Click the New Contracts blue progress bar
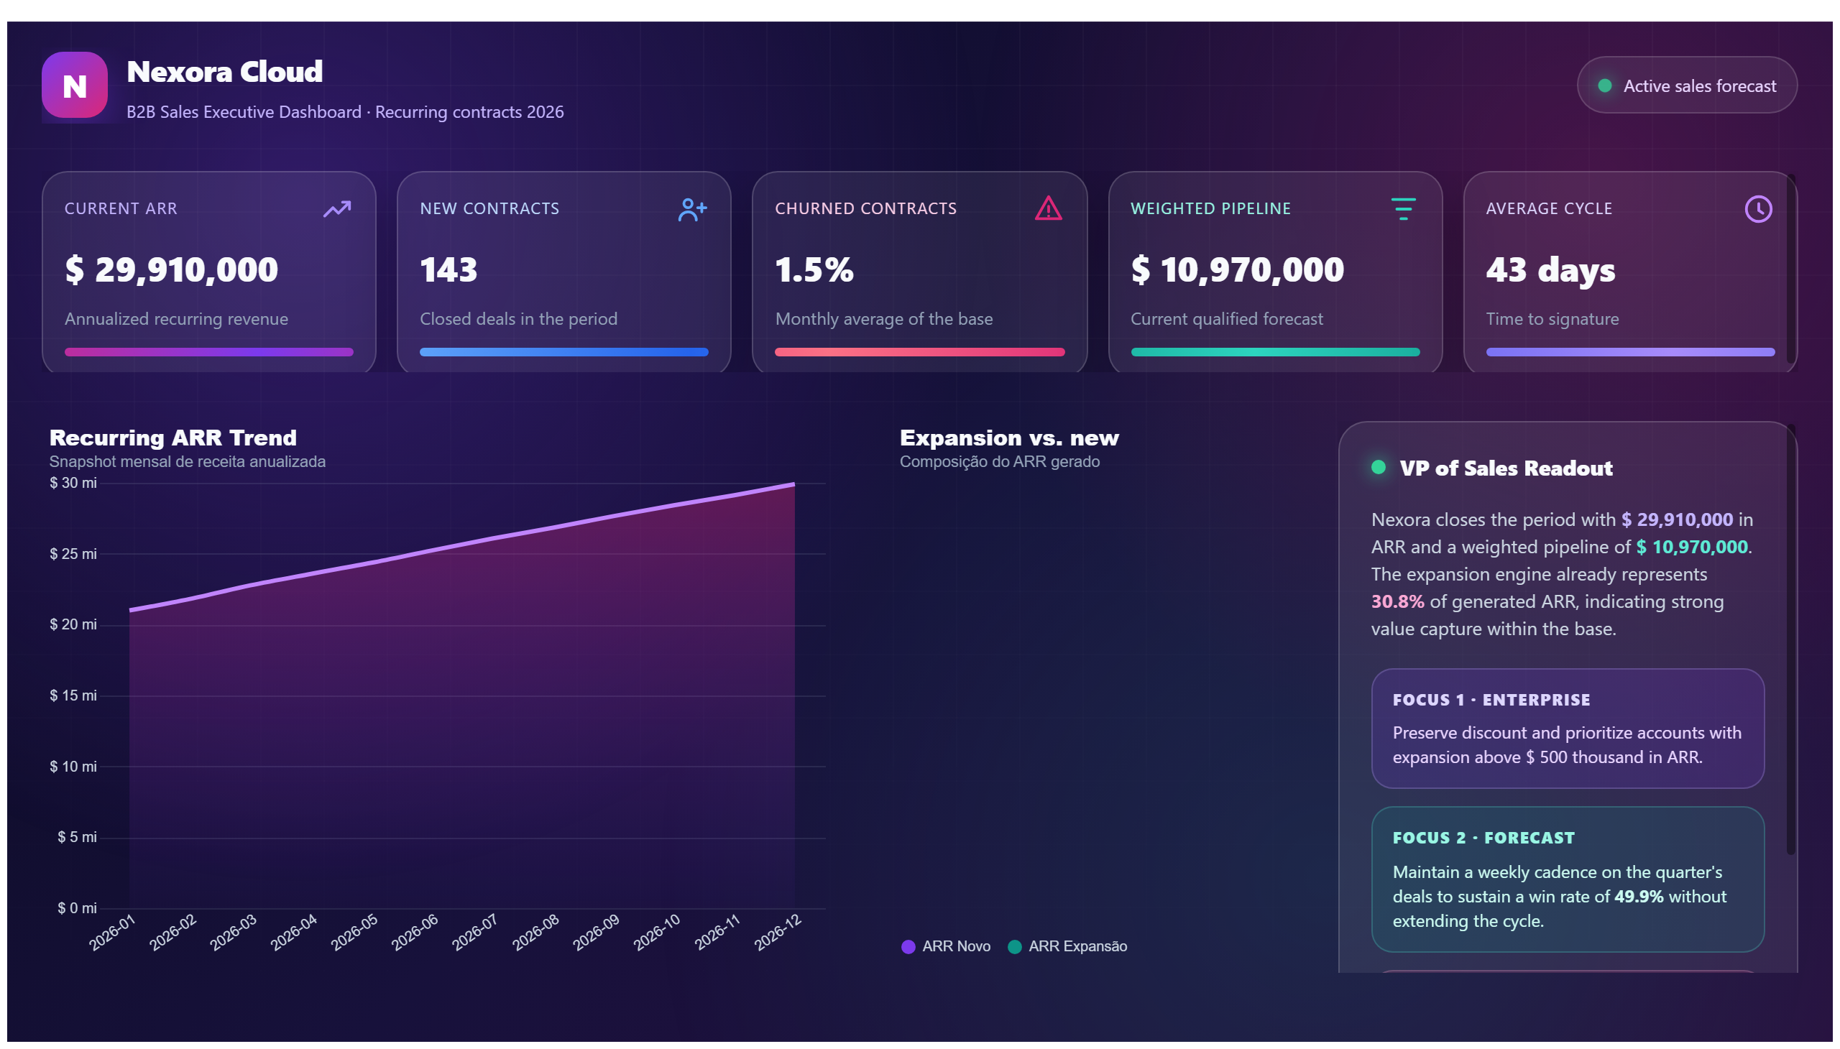The height and width of the screenshot is (1049, 1840). pos(563,352)
